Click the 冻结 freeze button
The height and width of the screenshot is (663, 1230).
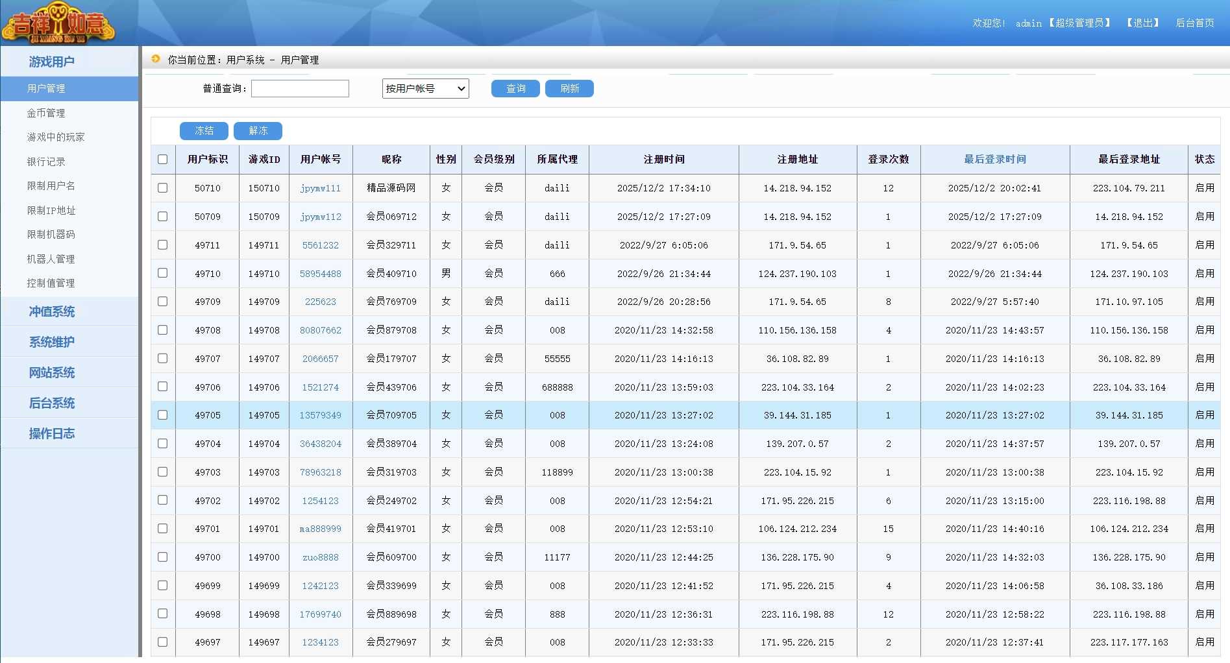pyautogui.click(x=204, y=131)
